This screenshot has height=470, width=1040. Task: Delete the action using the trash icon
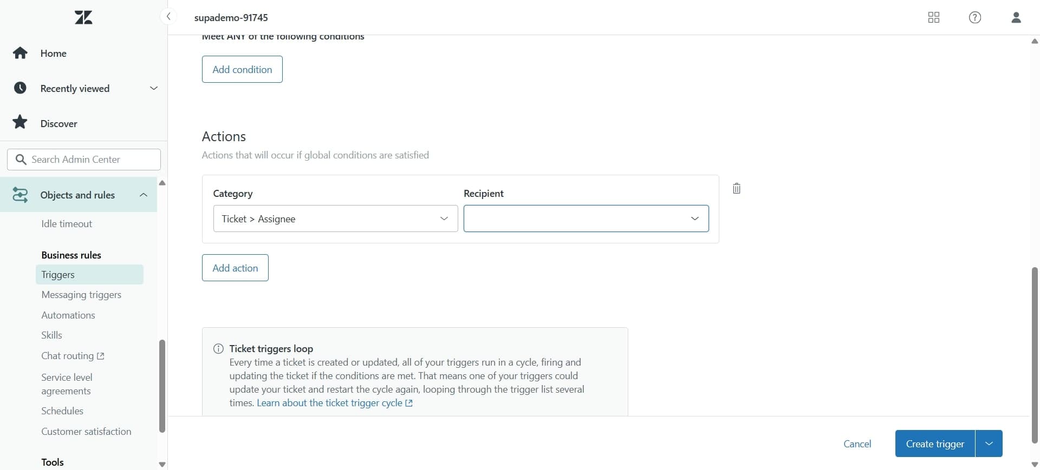click(736, 188)
